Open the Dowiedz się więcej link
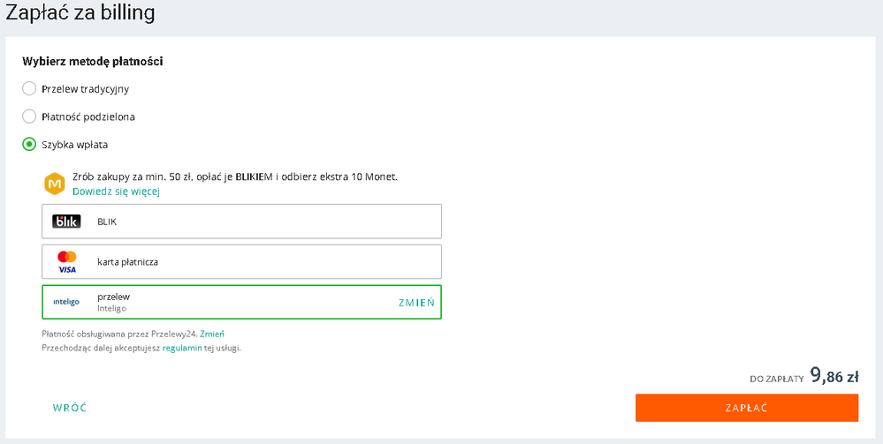883x444 pixels. pyautogui.click(x=116, y=192)
